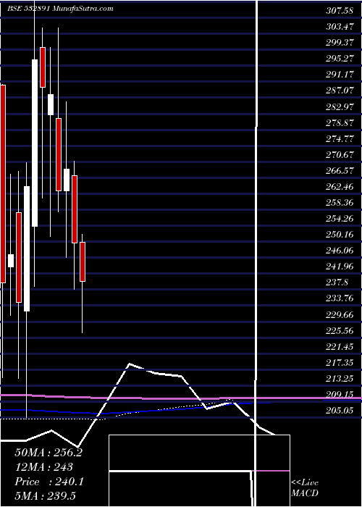This screenshot has width=362, height=507.
Task: Click the 233.76 price axis label
Action: (x=339, y=298)
